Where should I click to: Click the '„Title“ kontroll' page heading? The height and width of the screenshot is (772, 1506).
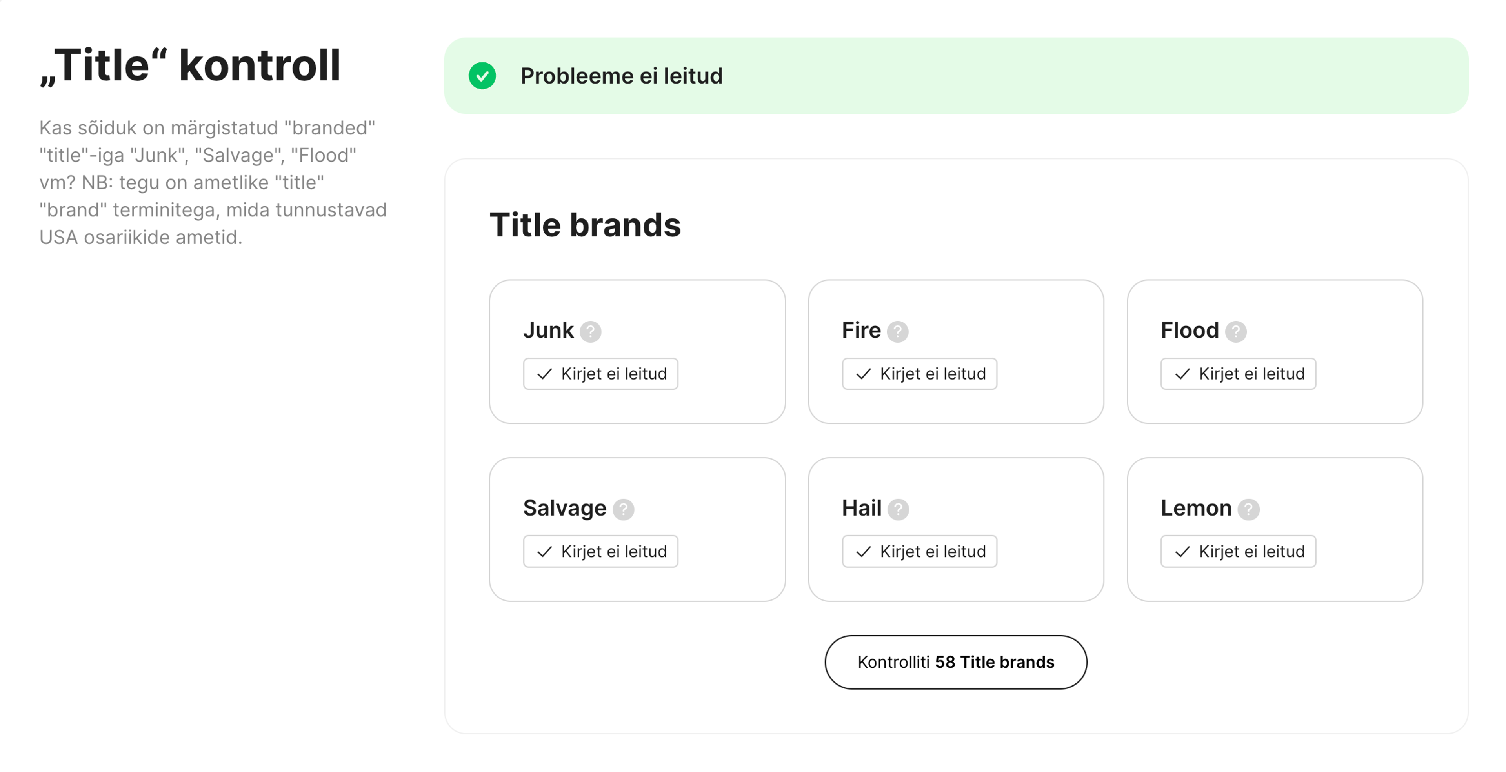click(x=190, y=65)
